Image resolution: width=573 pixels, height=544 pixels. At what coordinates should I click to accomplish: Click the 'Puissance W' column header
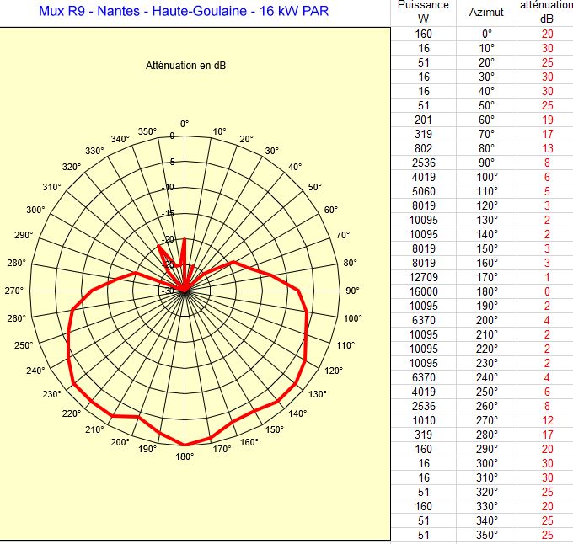(x=423, y=12)
